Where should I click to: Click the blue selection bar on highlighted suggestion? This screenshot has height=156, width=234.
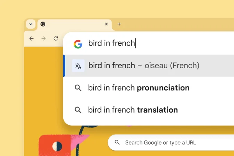pos(64,66)
